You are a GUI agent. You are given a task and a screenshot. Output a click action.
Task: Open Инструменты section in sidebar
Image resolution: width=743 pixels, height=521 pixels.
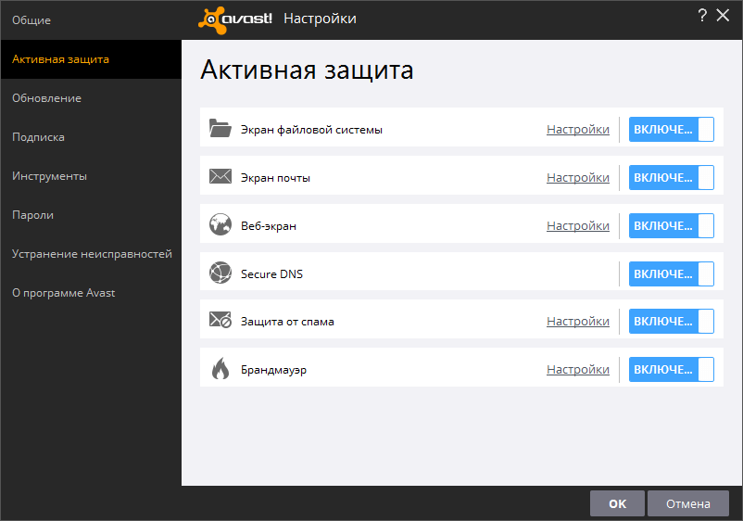(91, 176)
